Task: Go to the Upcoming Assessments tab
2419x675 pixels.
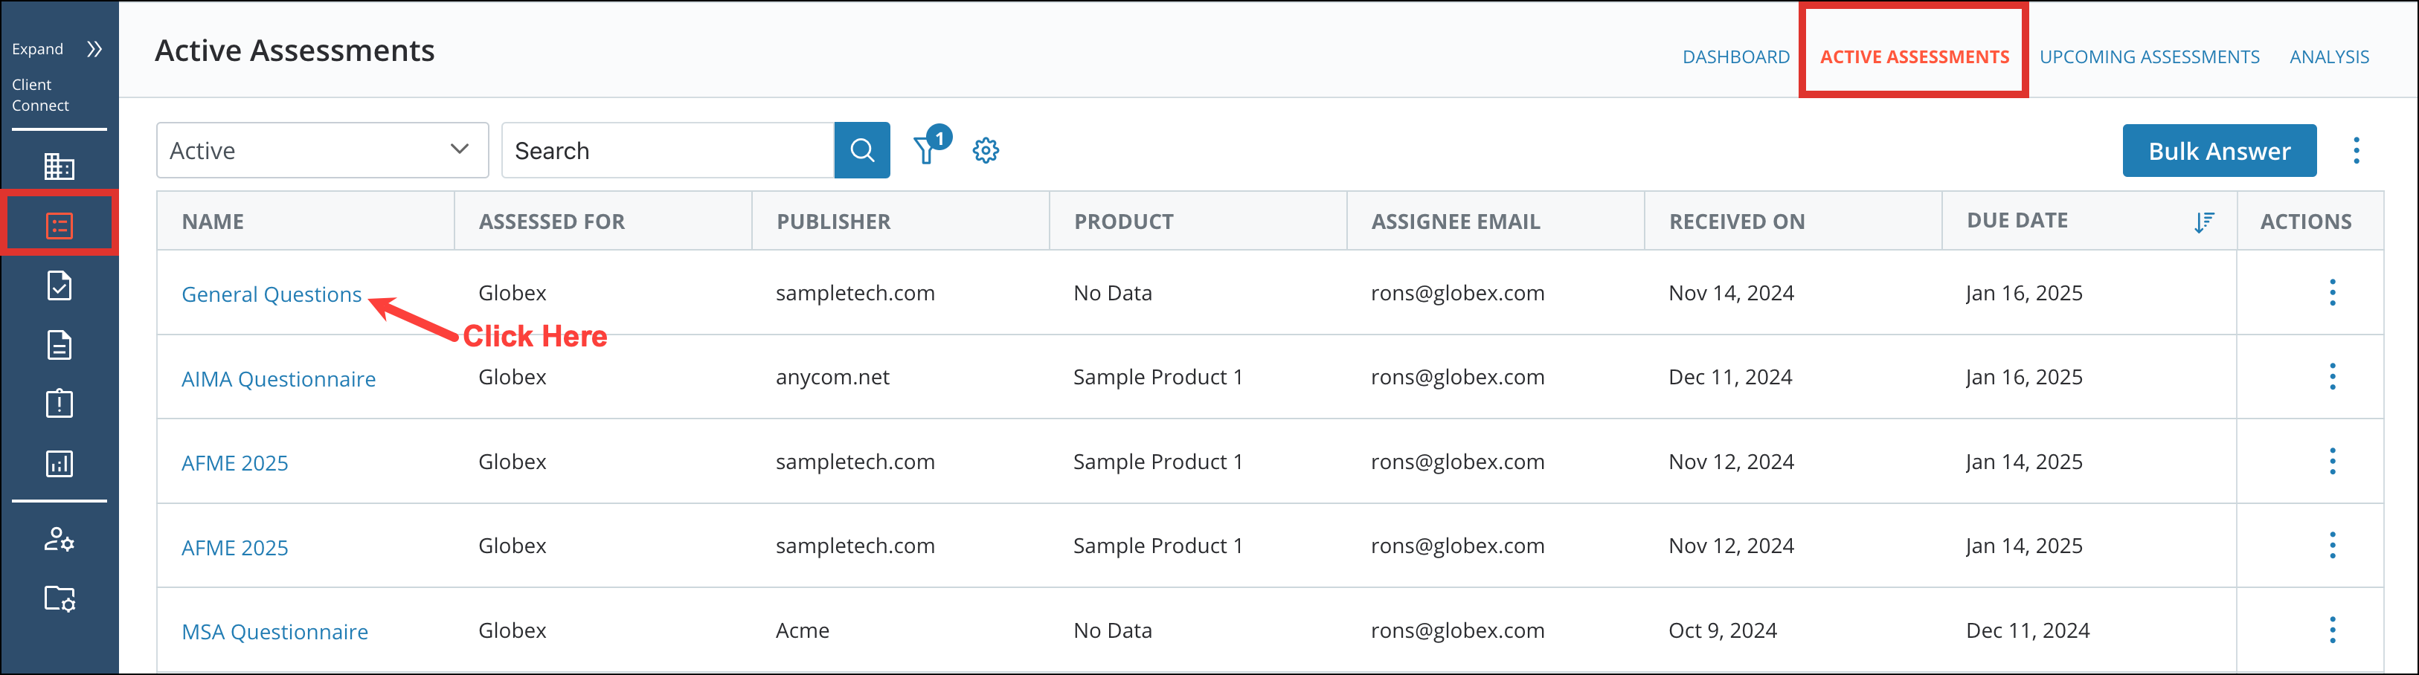Action: click(2148, 57)
